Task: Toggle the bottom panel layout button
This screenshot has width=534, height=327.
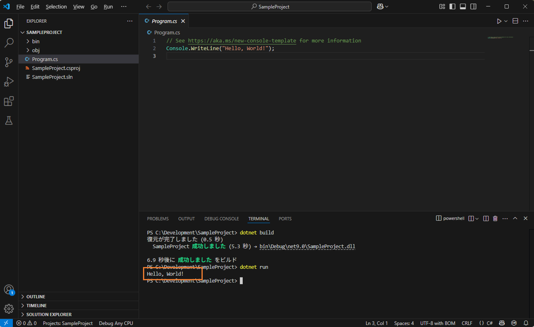Action: pyautogui.click(x=463, y=7)
